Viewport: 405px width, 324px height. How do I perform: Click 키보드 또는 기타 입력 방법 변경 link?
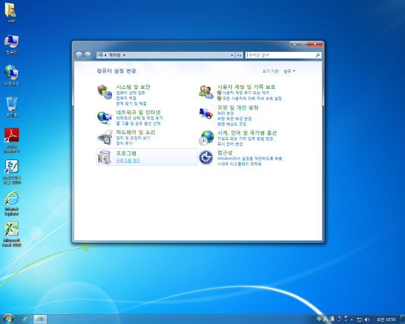(x=245, y=139)
